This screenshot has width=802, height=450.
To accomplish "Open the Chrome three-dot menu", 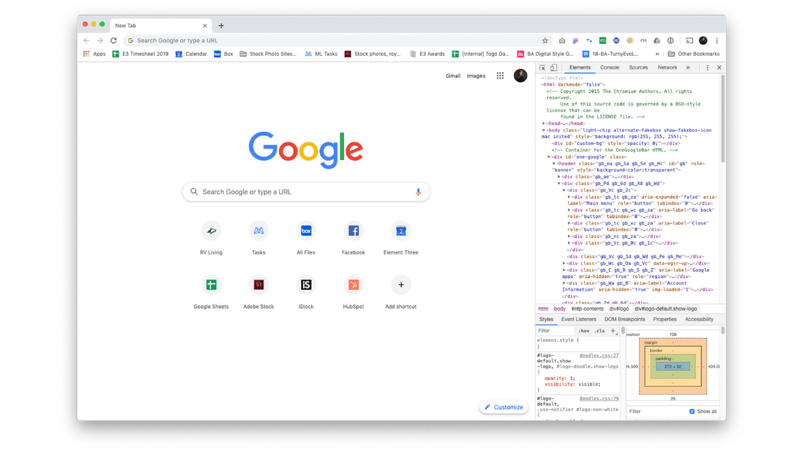I will pyautogui.click(x=717, y=41).
